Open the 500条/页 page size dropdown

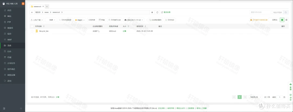(255, 97)
